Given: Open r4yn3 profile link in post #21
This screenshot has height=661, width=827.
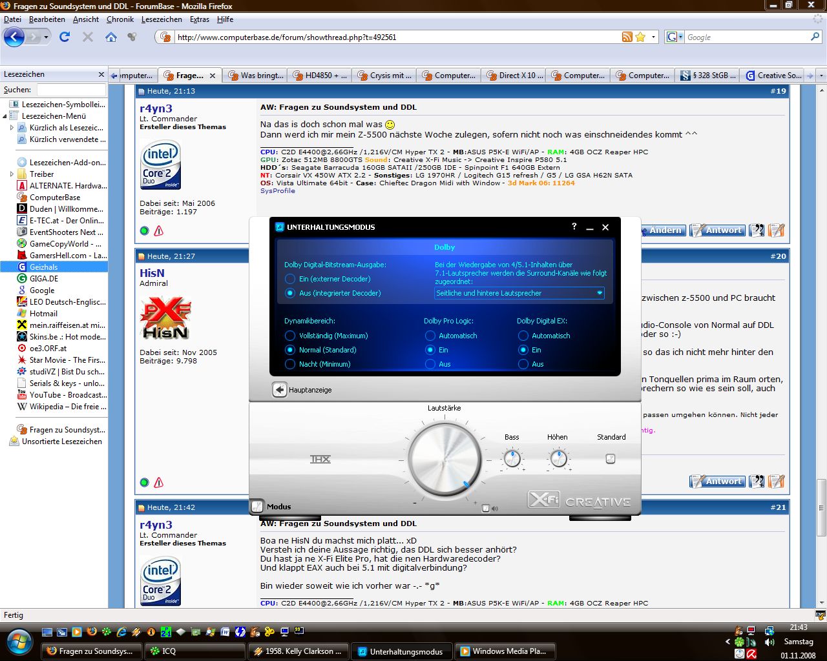Looking at the screenshot, I should (156, 525).
